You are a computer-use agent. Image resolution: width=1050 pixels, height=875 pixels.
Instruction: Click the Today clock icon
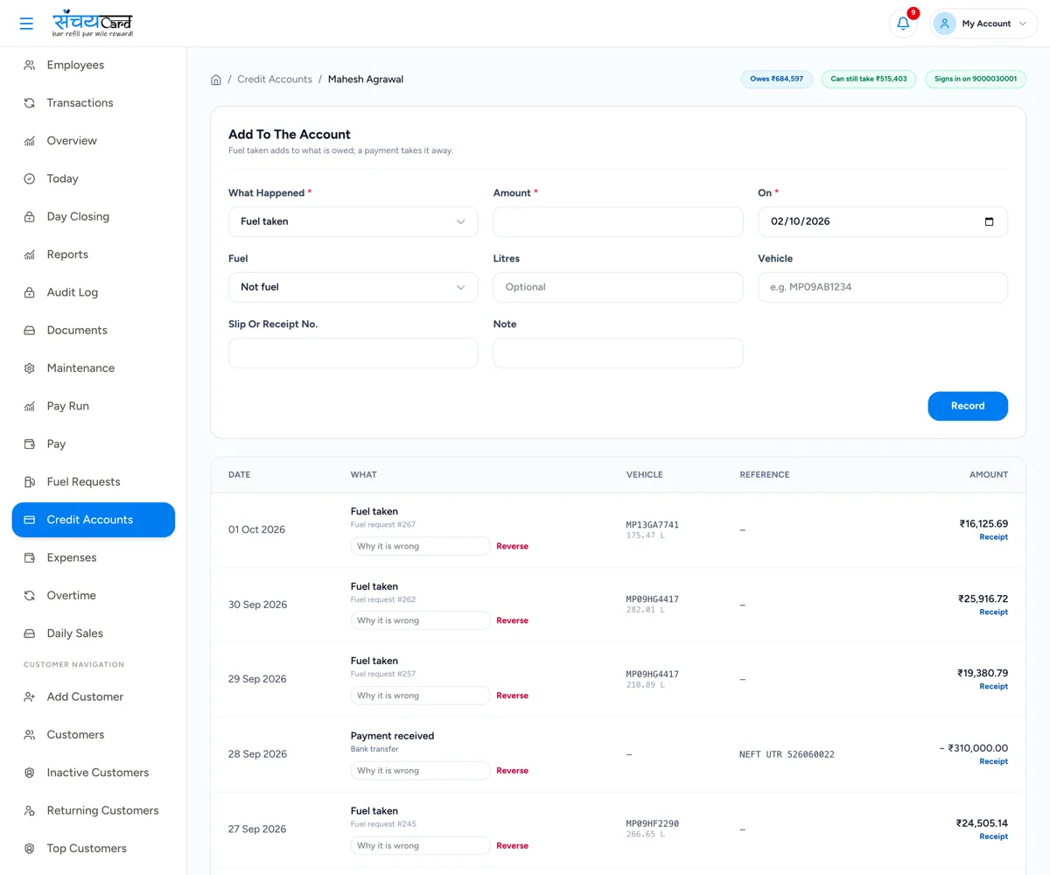[30, 178]
